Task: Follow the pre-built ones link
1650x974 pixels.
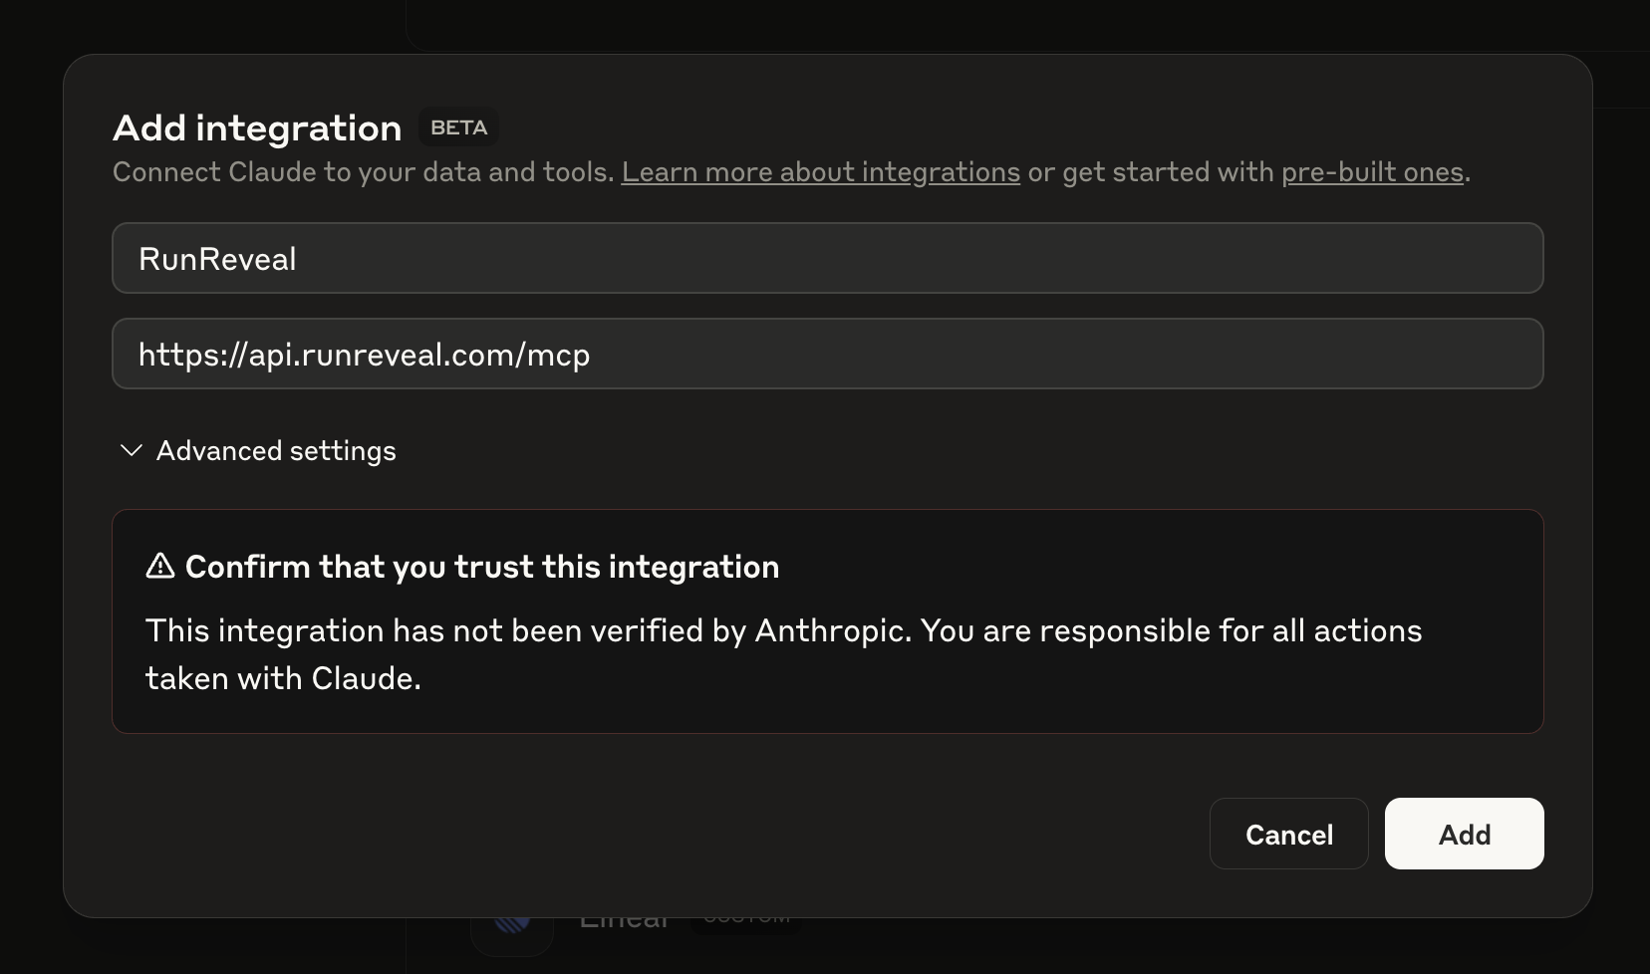Action: tap(1372, 172)
